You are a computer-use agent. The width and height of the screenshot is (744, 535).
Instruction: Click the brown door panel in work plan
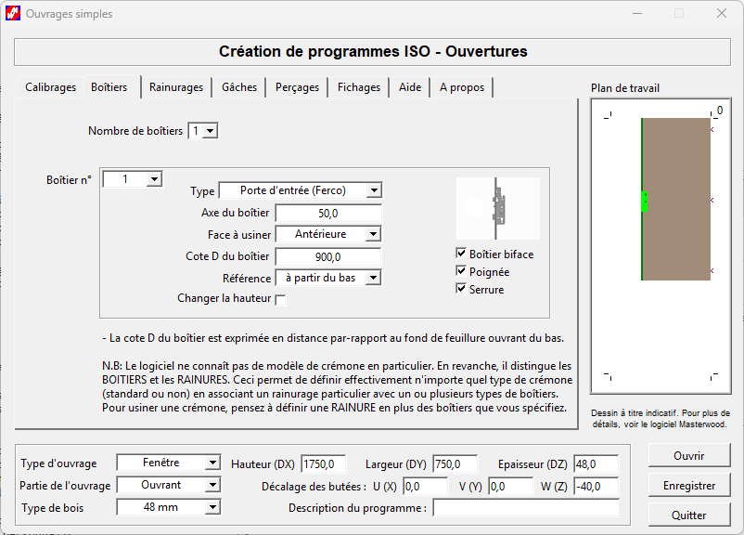pos(676,199)
